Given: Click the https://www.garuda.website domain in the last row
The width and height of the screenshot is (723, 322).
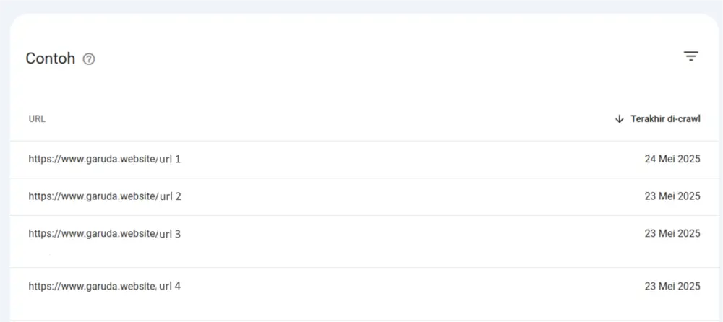Looking at the screenshot, I should (x=92, y=287).
